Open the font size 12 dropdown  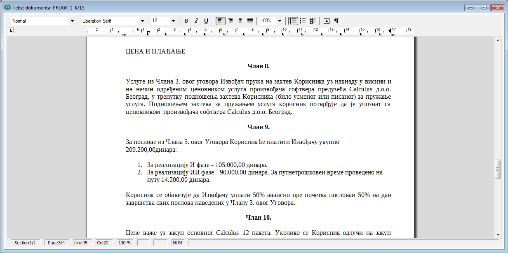click(173, 21)
